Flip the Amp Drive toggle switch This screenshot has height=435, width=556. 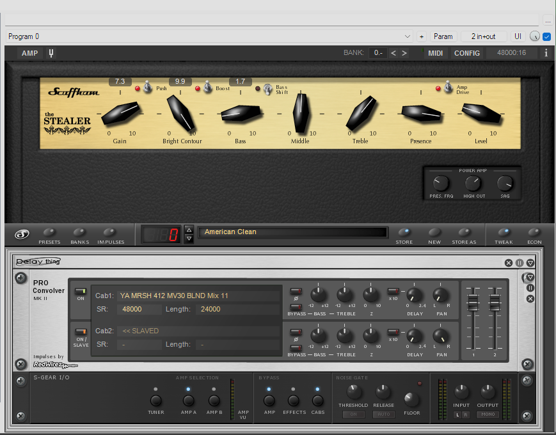(449, 86)
